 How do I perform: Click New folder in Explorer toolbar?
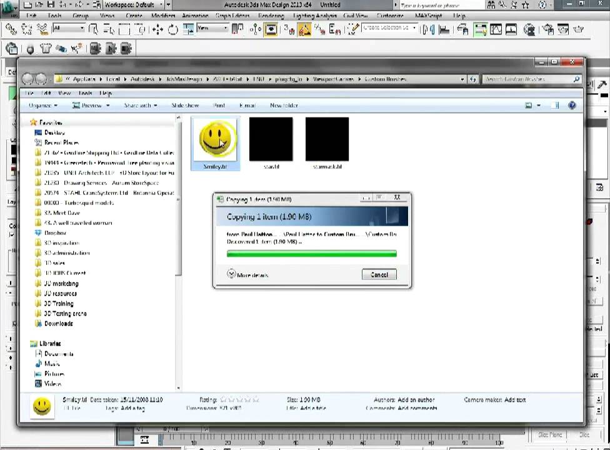284,106
